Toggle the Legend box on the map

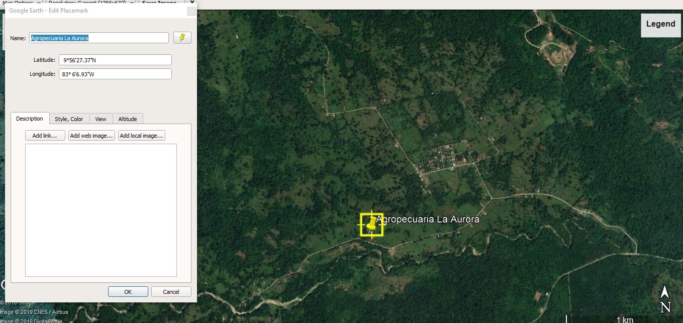pyautogui.click(x=660, y=24)
